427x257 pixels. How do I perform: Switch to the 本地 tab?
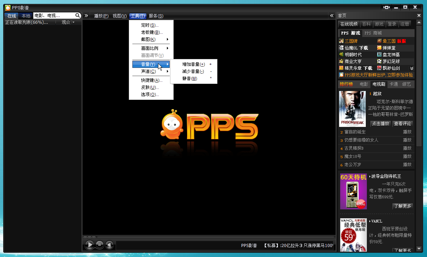pos(26,16)
